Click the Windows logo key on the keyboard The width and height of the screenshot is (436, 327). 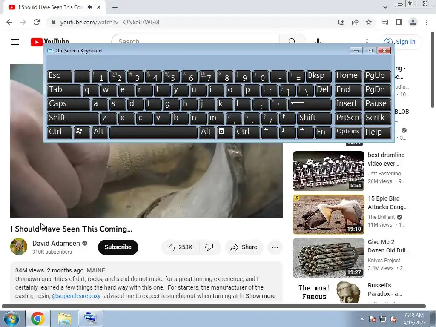click(x=82, y=132)
